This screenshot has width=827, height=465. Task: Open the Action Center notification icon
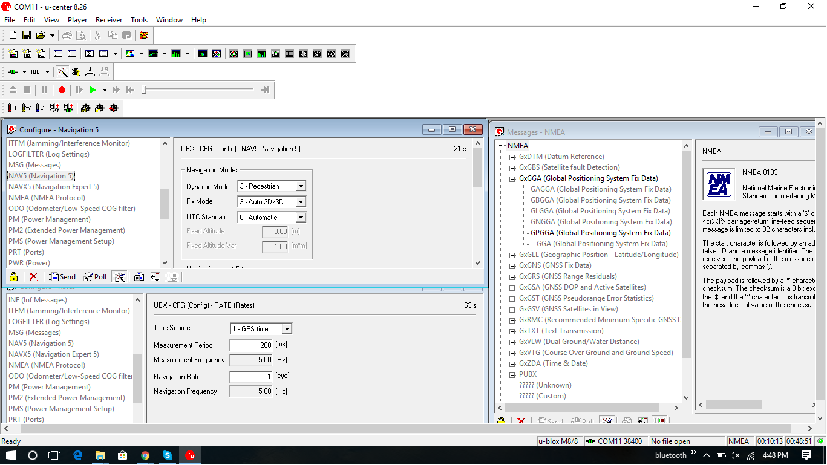coord(806,455)
